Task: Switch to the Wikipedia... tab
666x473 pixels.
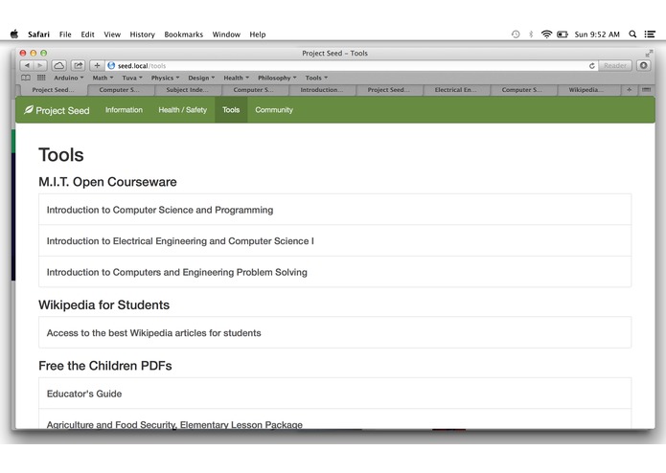Action: [x=586, y=89]
